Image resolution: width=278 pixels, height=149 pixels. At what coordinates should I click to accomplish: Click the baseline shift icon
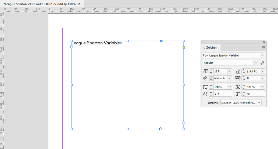click(205, 94)
